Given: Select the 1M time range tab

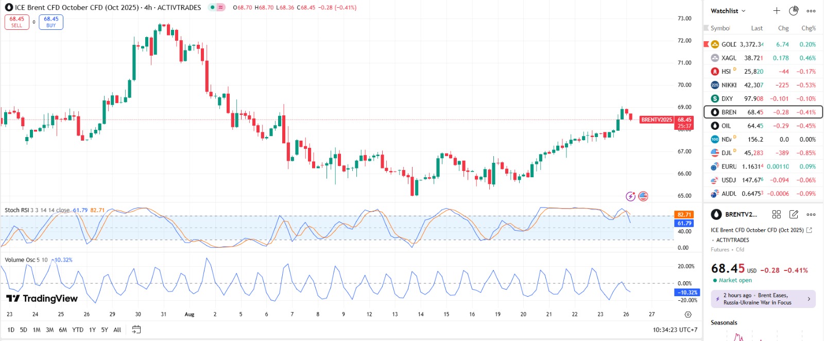Looking at the screenshot, I should 37,330.
